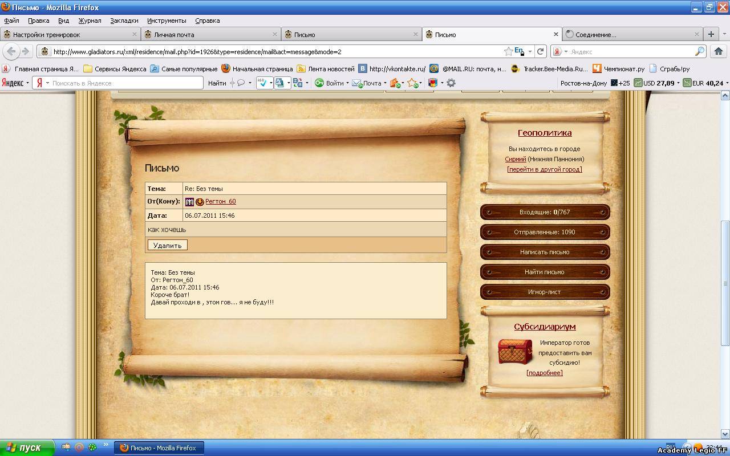The width and height of the screenshot is (730, 456).
Task: Open the Журнал menu
Action: click(x=90, y=21)
